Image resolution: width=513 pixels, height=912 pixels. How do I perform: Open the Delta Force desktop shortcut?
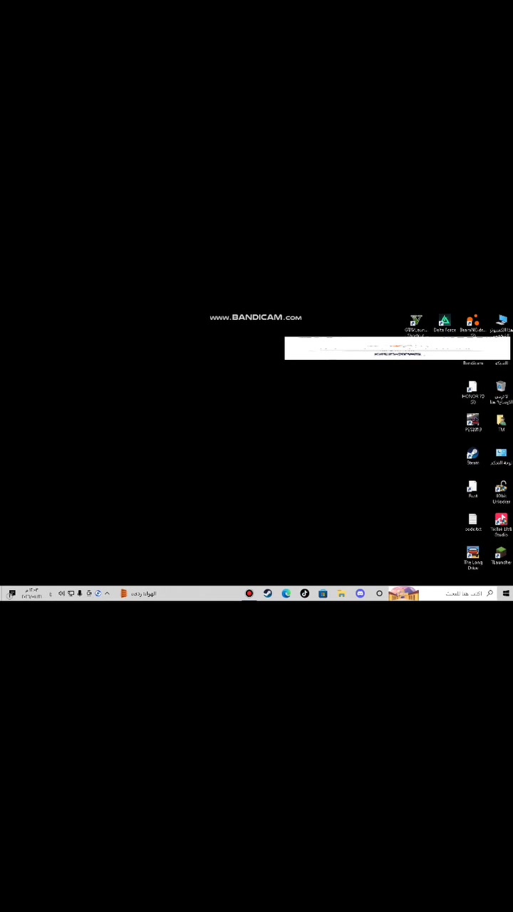coord(444,324)
